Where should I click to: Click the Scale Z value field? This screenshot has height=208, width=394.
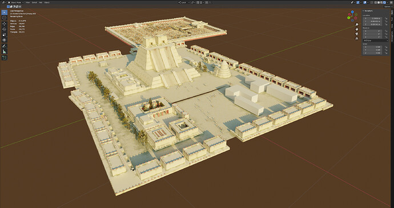372,53
